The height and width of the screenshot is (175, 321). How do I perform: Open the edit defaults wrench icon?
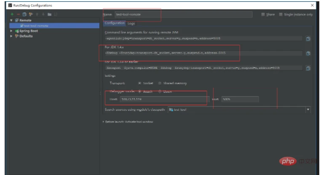[x=30, y=14]
